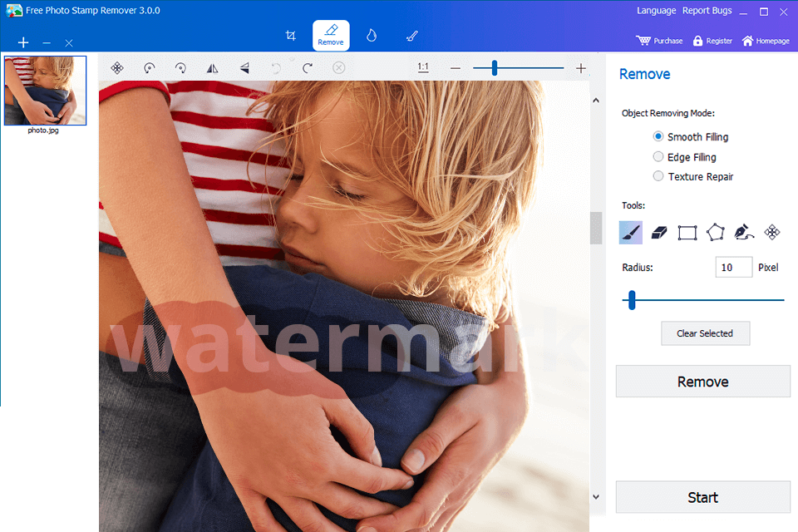
Task: Select the Crop tool in the top toolbar
Action: pos(291,35)
